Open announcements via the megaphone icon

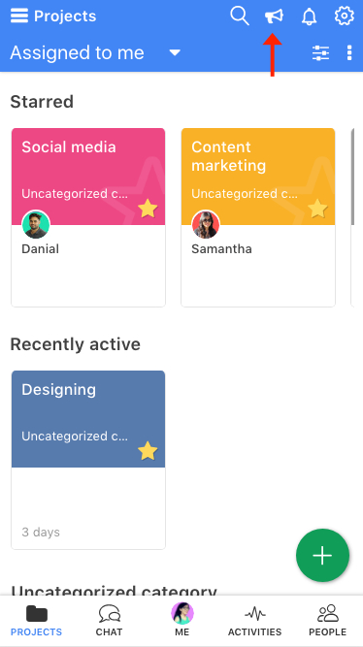click(x=275, y=16)
